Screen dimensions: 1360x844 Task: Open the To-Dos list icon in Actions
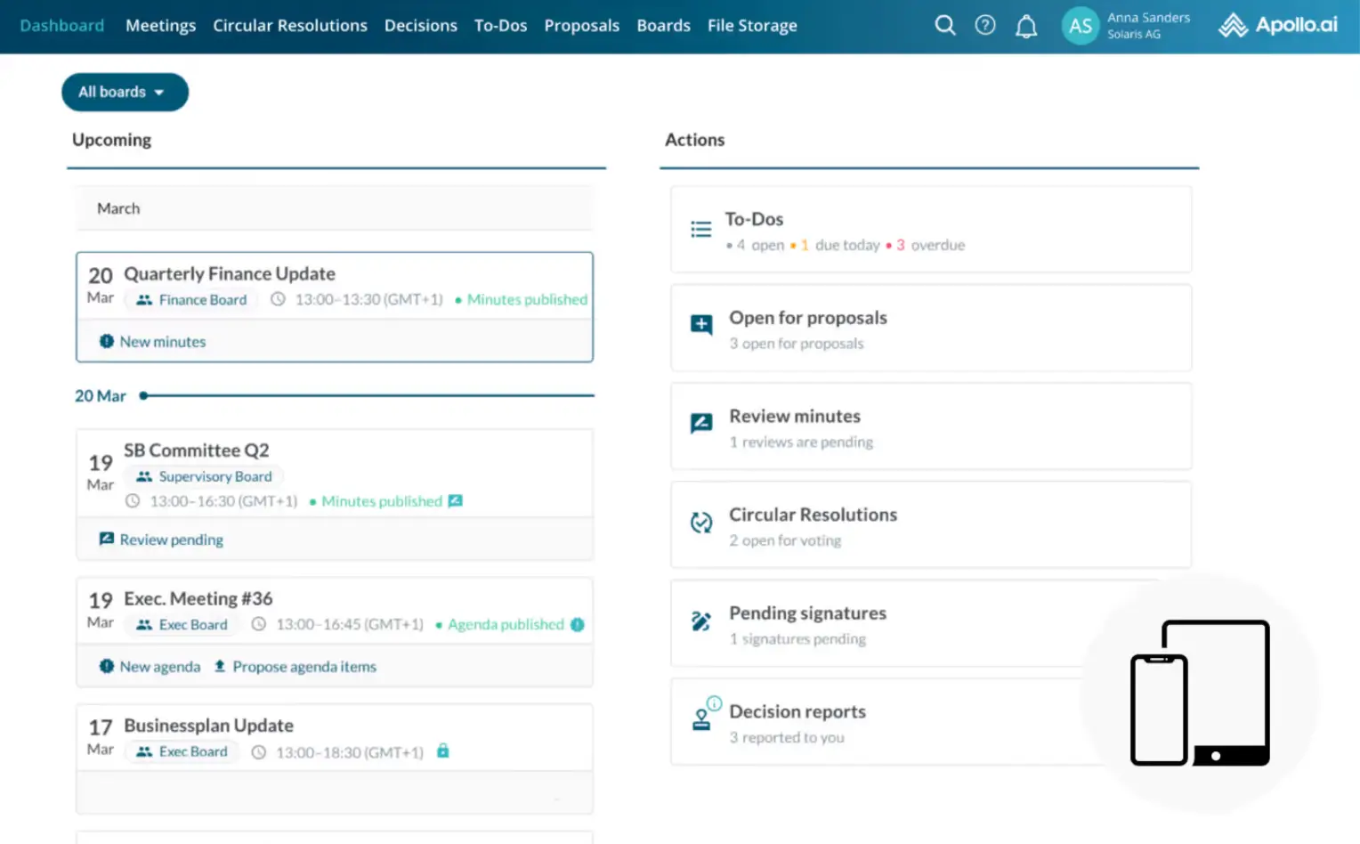point(701,228)
